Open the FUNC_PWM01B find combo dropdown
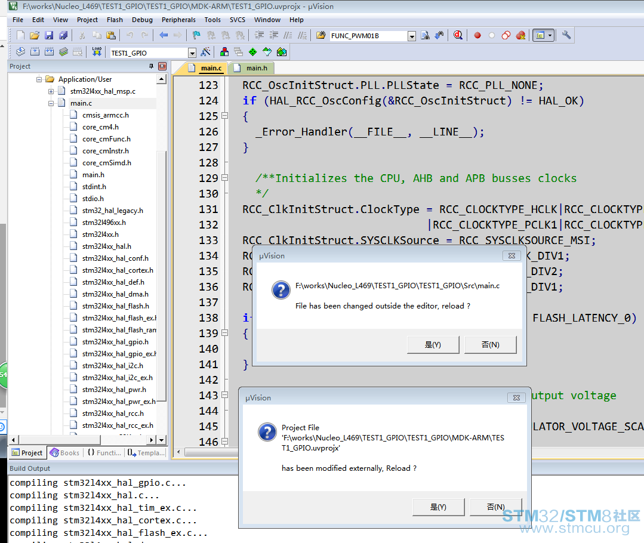644x543 pixels. click(412, 36)
